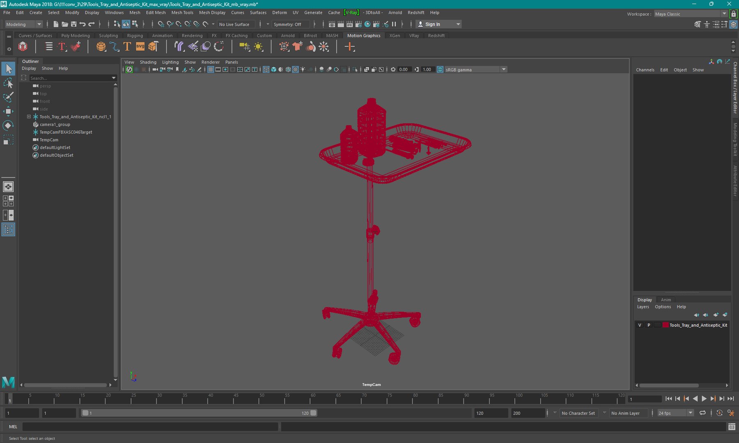Viewport: 739px width, 443px height.
Task: Open the Modeling menu set dropdown
Action: tap(23, 24)
